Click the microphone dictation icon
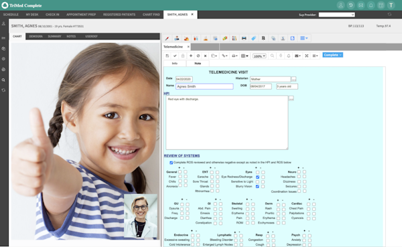The width and height of the screenshot is (402, 247). (281, 56)
